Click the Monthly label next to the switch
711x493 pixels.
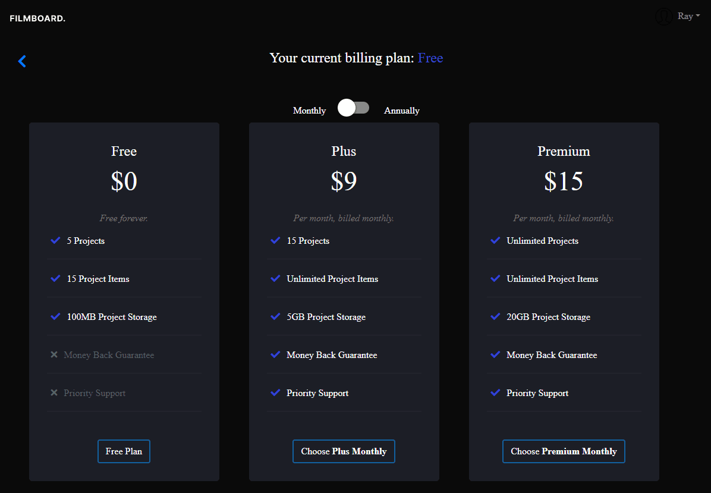coord(309,110)
